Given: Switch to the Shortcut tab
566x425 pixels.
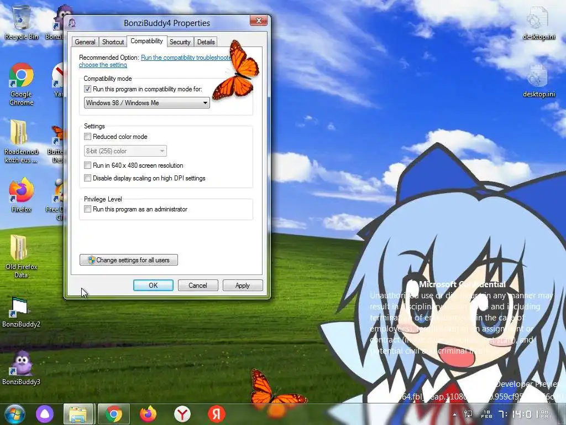Looking at the screenshot, I should [x=113, y=42].
